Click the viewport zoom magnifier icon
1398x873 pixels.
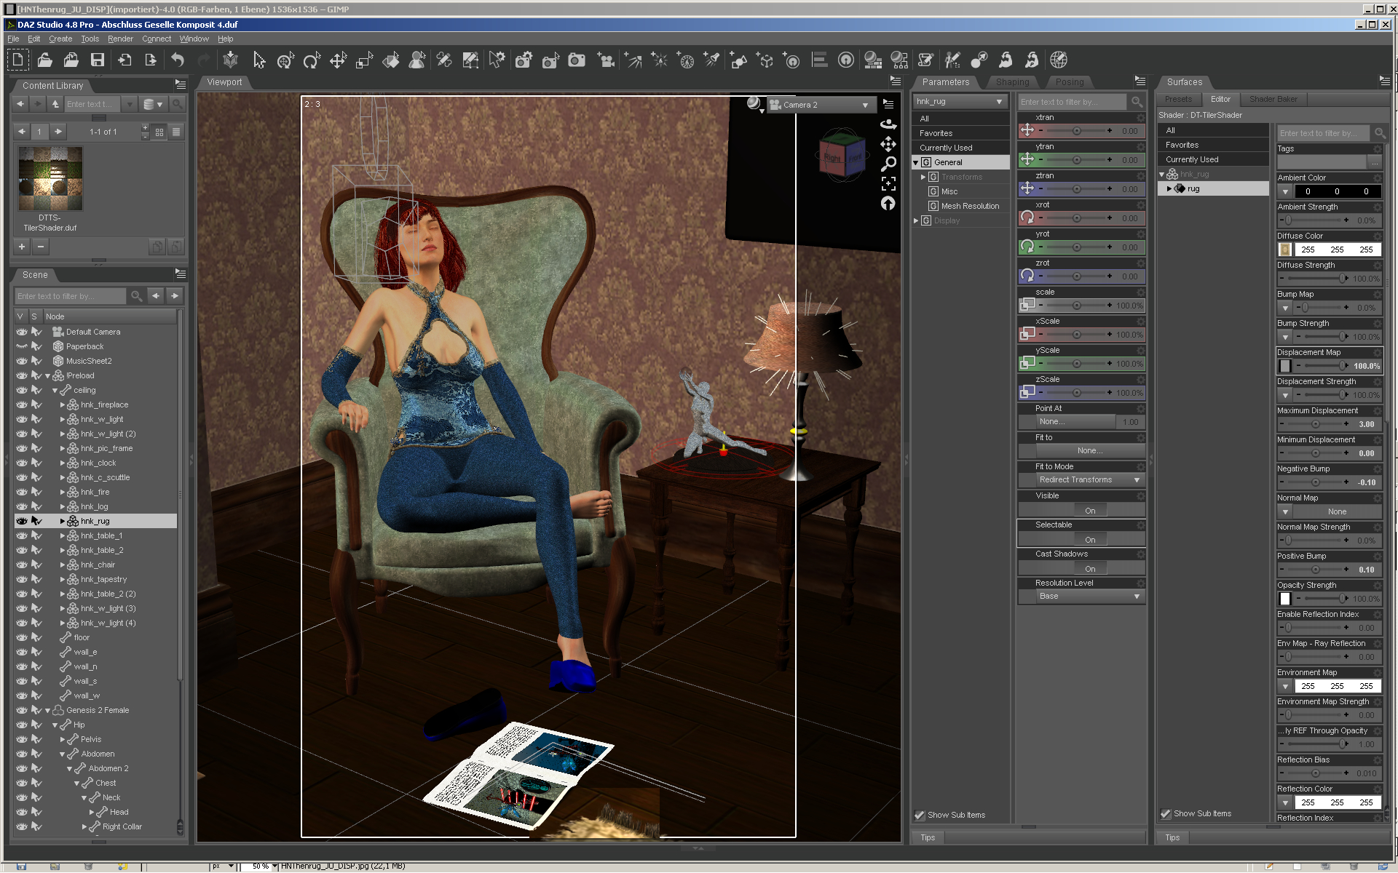click(888, 164)
